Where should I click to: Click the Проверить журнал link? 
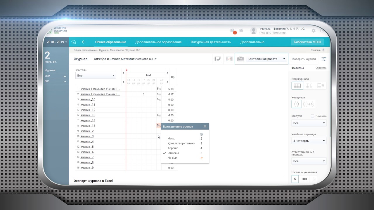point(303,59)
